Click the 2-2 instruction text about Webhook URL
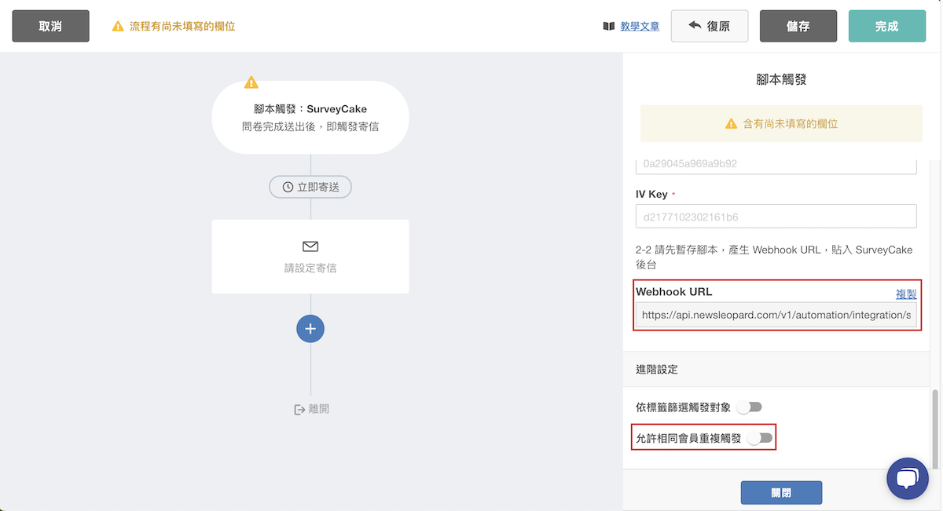The width and height of the screenshot is (943, 511). click(x=774, y=257)
